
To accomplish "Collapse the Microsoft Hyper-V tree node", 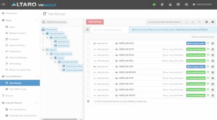I will pos(43,33).
